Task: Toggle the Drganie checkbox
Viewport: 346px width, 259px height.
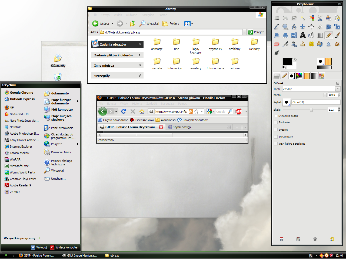Action: click(x=276, y=130)
